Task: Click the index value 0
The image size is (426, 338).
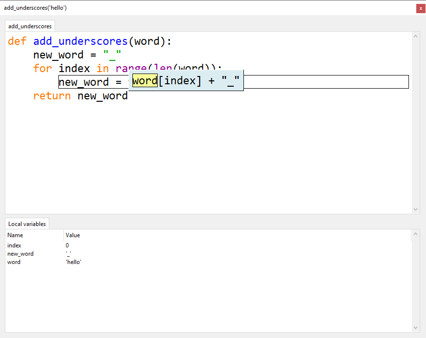Action: (67, 245)
